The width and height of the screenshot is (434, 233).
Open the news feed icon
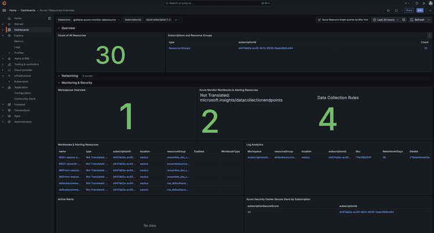[x=423, y=3]
